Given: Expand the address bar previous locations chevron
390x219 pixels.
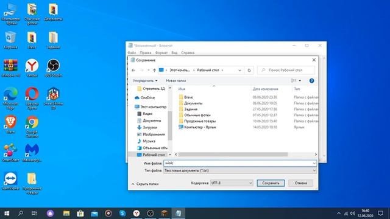Looking at the screenshot, I should pyautogui.click(x=239, y=71).
